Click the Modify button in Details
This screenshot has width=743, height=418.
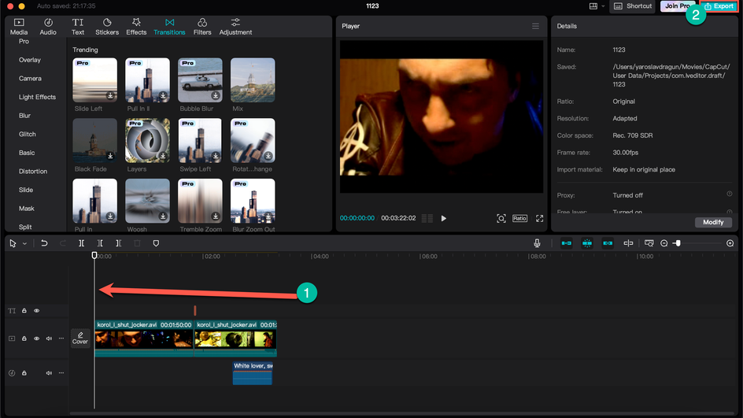tap(713, 222)
